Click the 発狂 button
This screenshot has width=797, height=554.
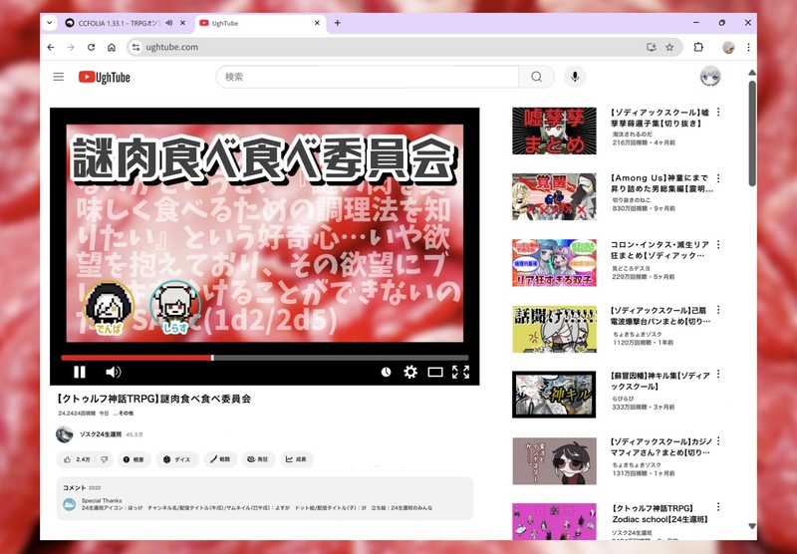coord(258,459)
